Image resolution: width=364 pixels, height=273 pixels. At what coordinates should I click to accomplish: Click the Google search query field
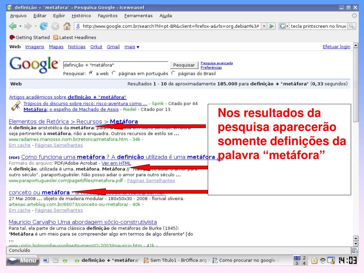[116, 65]
